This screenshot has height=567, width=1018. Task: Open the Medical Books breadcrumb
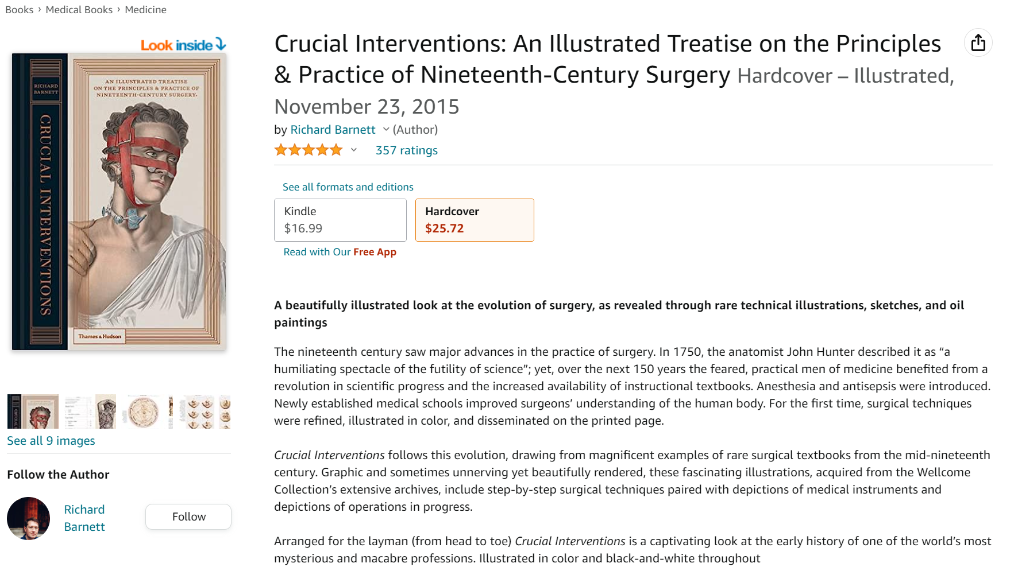[x=79, y=10]
